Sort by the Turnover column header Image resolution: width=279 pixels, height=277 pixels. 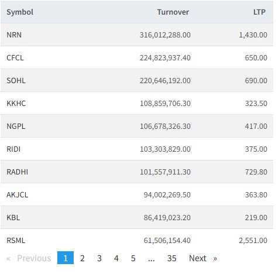coord(173,12)
